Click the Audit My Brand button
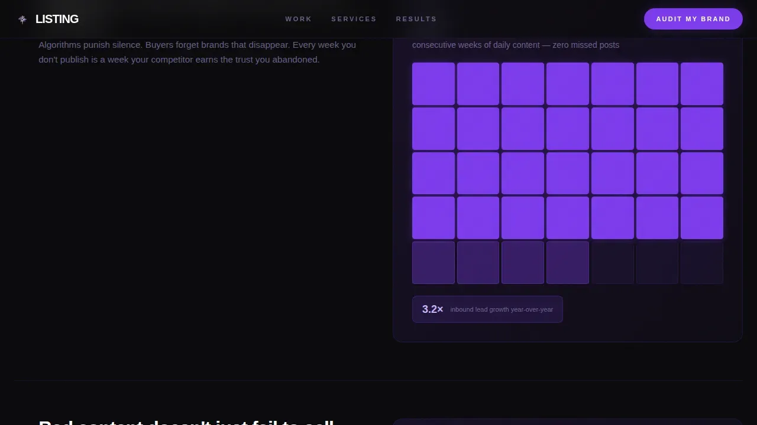The height and width of the screenshot is (425, 757). pyautogui.click(x=693, y=19)
